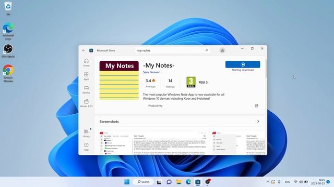Maximize the Microsoft Store window
The height and width of the screenshot is (187, 334).
[252, 48]
